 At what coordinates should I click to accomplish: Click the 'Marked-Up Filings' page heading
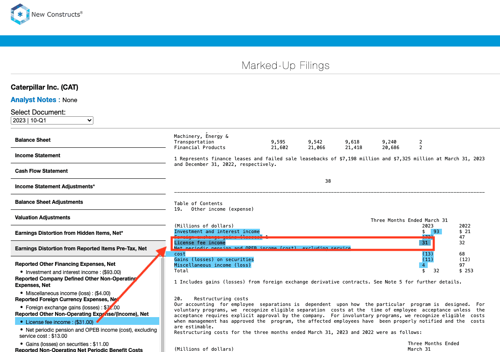coord(285,65)
